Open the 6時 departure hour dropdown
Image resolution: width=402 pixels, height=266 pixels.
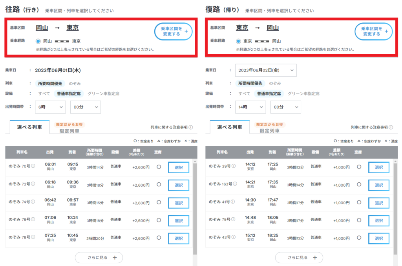(50, 107)
